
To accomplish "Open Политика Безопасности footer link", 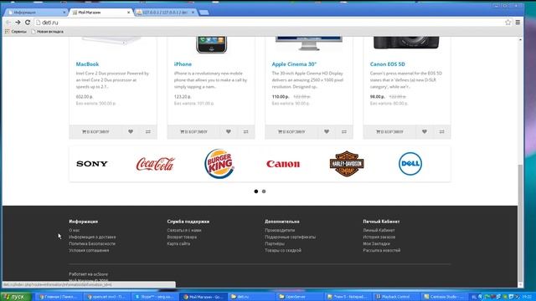I will [92, 243].
